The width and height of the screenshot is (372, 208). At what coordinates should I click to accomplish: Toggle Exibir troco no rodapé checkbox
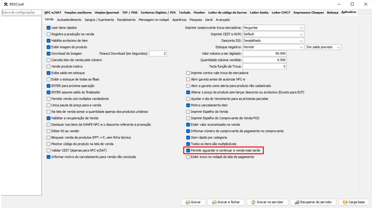pos(188,157)
